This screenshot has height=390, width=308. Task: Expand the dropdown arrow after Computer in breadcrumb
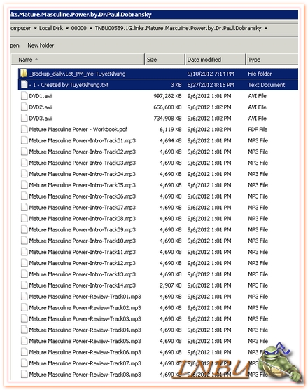point(35,28)
